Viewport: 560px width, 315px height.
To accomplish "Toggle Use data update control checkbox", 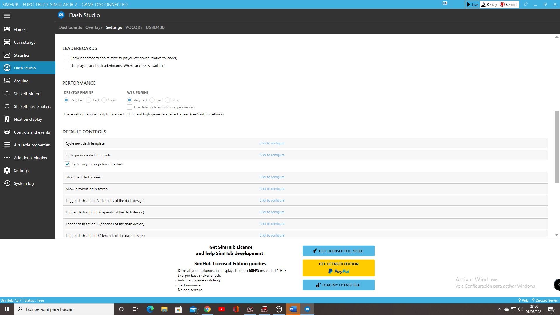I will (130, 107).
